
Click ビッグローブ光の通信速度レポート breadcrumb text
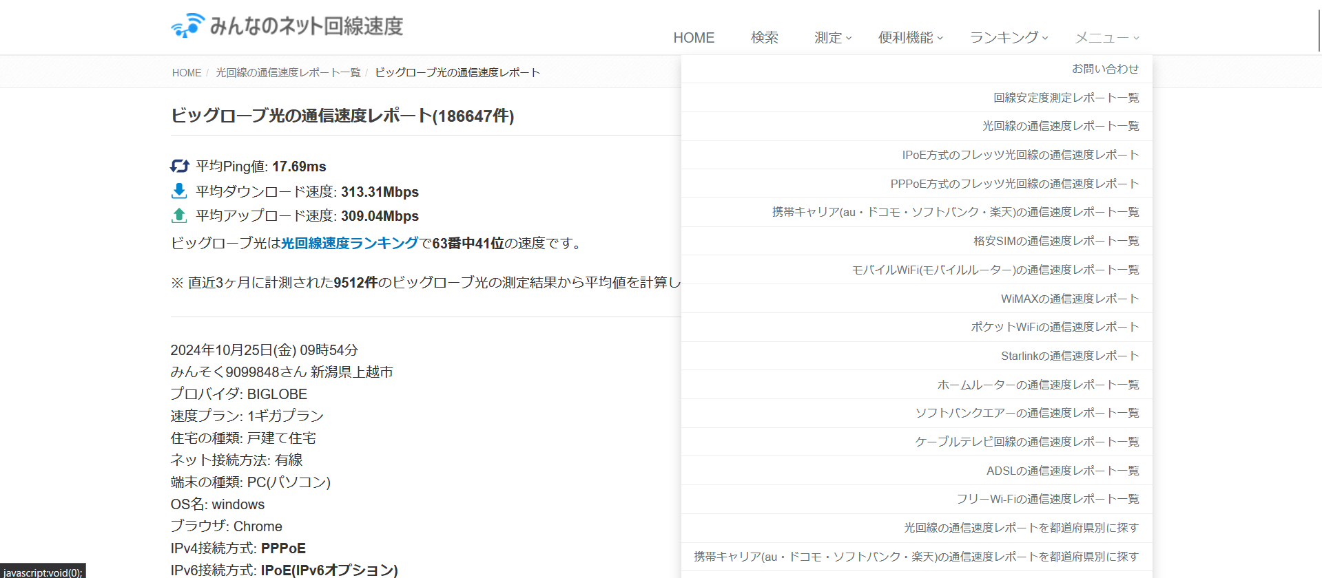457,72
